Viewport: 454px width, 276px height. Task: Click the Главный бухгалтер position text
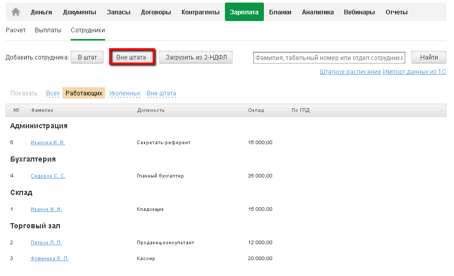coord(160,175)
